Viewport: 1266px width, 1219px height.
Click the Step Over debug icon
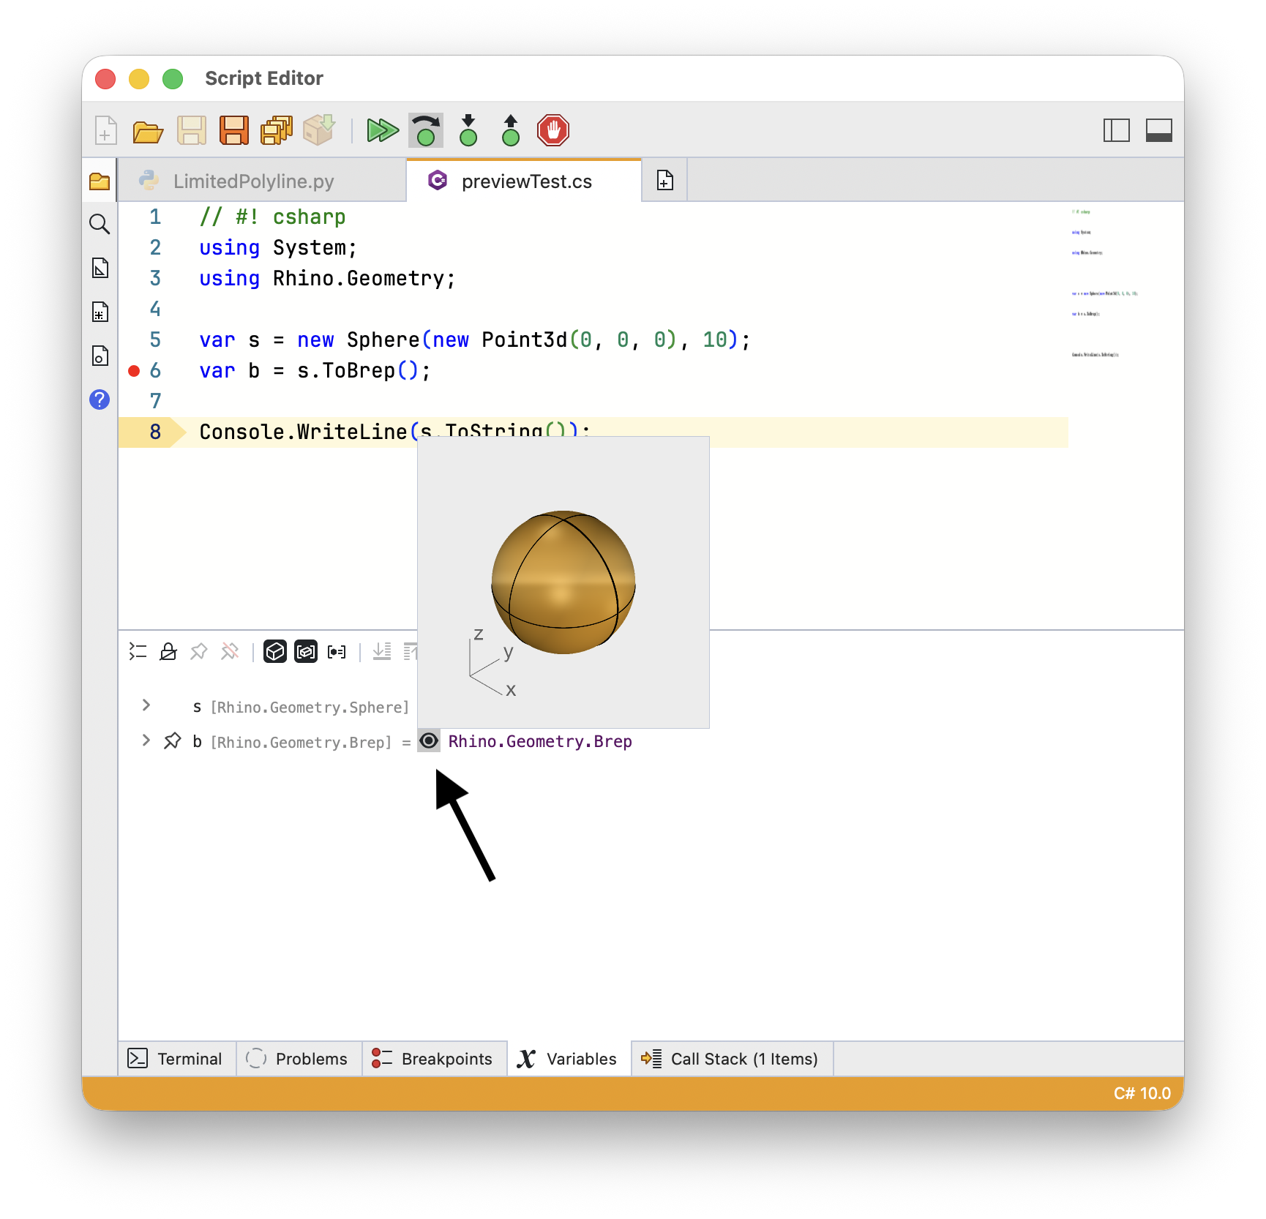pyautogui.click(x=426, y=131)
